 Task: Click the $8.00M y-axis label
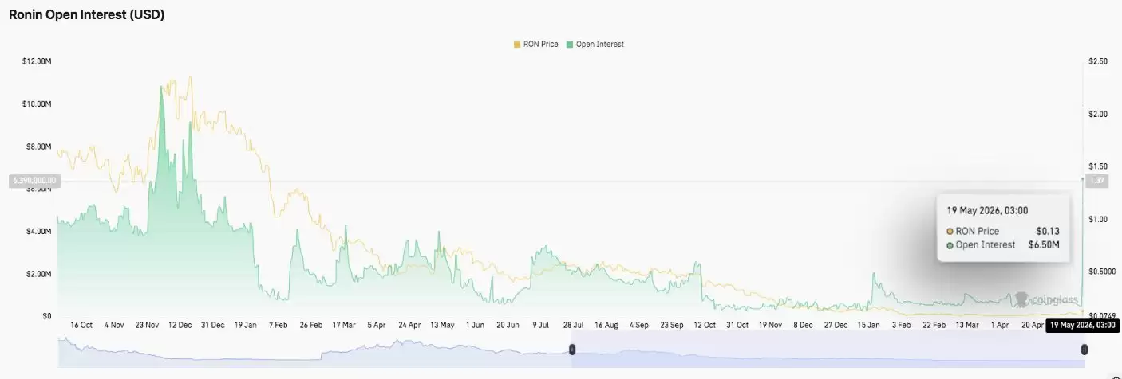point(39,147)
